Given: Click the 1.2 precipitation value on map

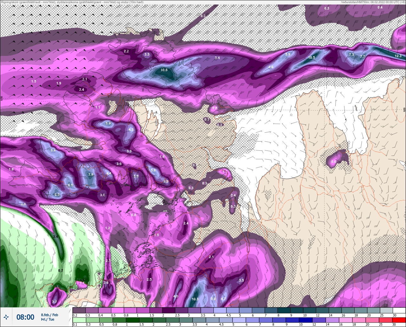Looking at the screenshot, I should pyautogui.click(x=108, y=228).
